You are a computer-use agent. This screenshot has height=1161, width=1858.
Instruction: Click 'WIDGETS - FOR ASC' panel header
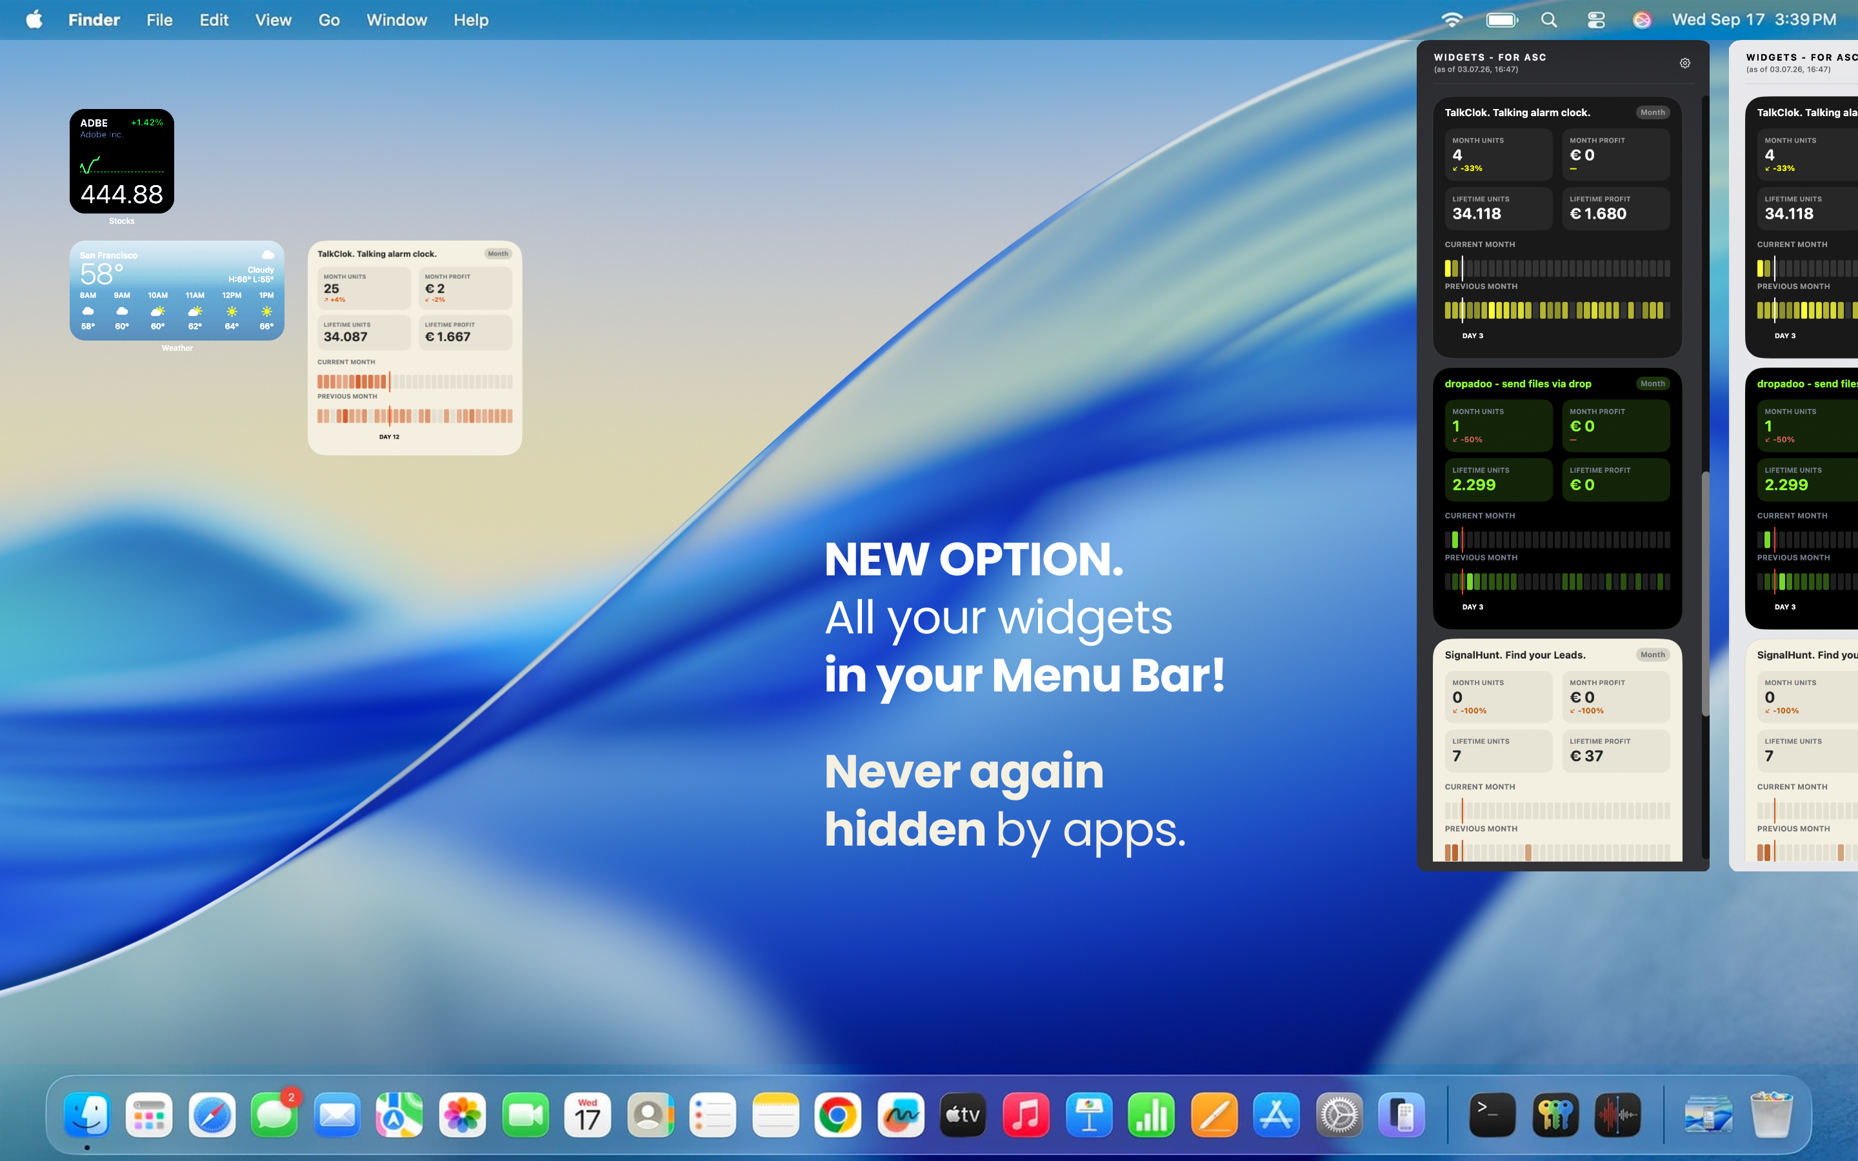coord(1490,57)
